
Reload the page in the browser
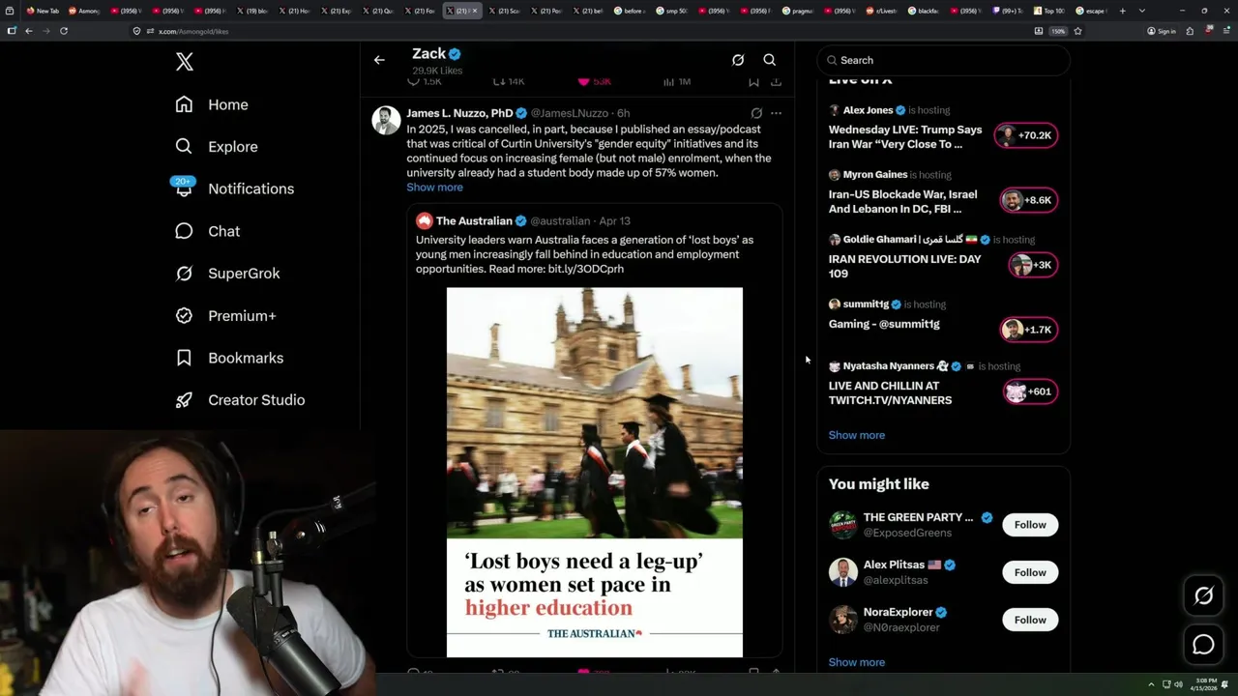point(63,31)
